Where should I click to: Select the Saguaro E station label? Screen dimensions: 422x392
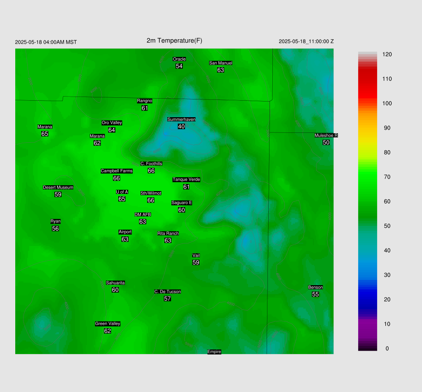point(182,203)
